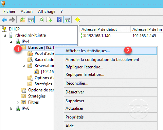Choose Afficher les statistiques... from context menu
Screen dimensions: 163x130
click(106, 51)
